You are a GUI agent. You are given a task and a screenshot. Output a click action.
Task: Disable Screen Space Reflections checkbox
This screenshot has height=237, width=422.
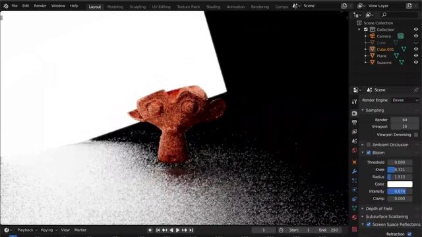click(369, 224)
